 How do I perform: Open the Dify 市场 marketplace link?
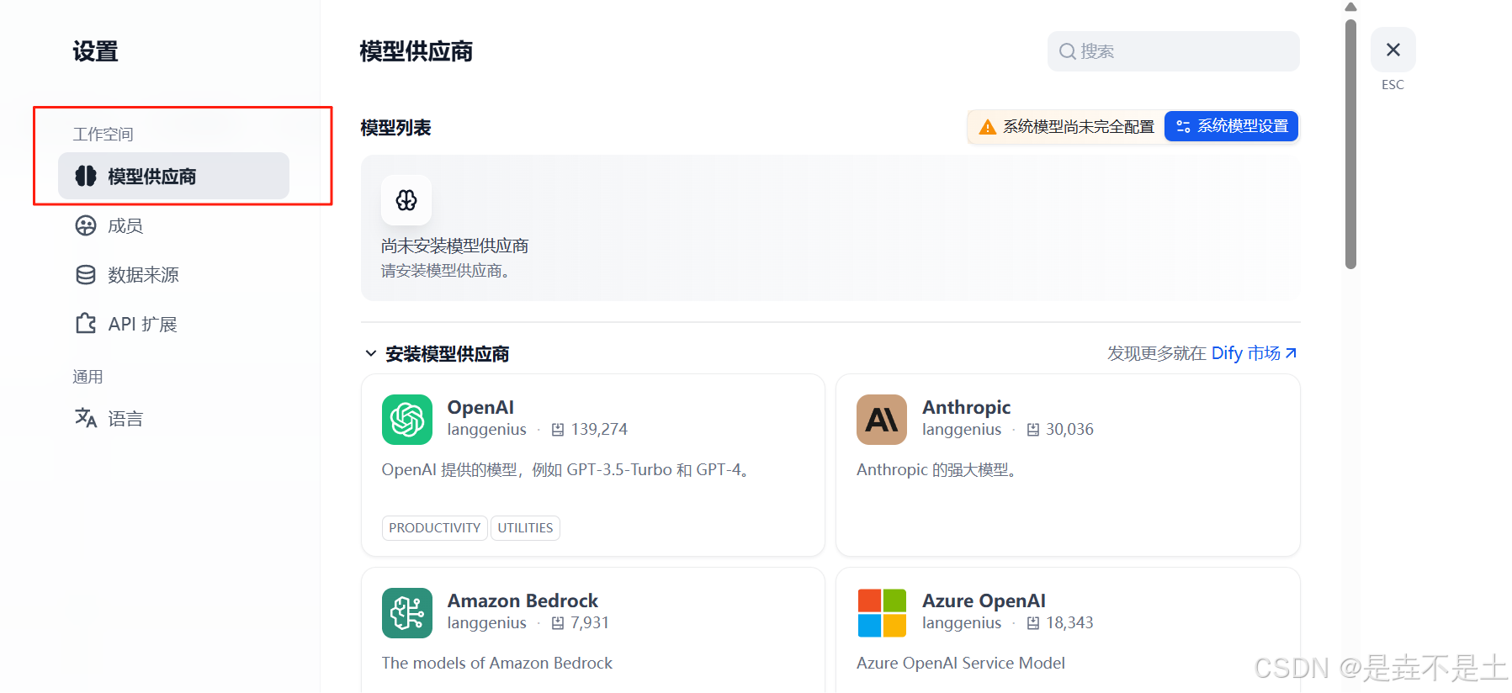tap(1245, 353)
